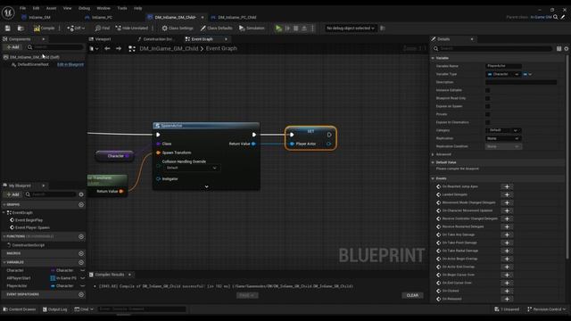Open the Category dropdown
Screen dimensions: 571x321
pyautogui.click(x=503, y=130)
